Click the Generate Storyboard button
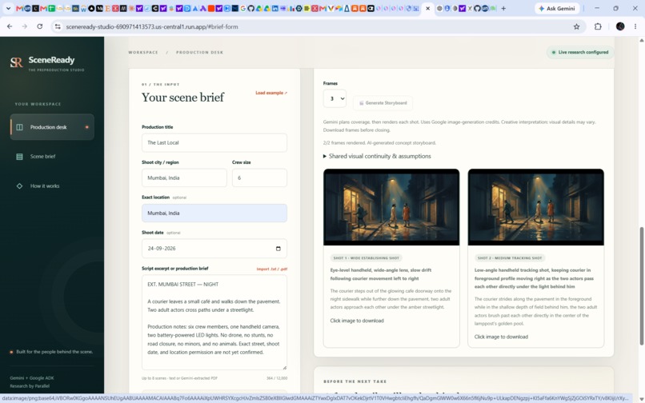The height and width of the screenshot is (403, 645). (x=383, y=103)
